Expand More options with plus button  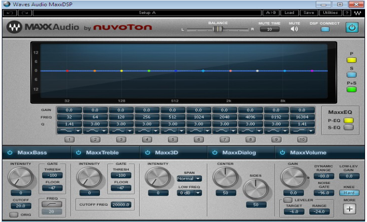(x=349, y=209)
